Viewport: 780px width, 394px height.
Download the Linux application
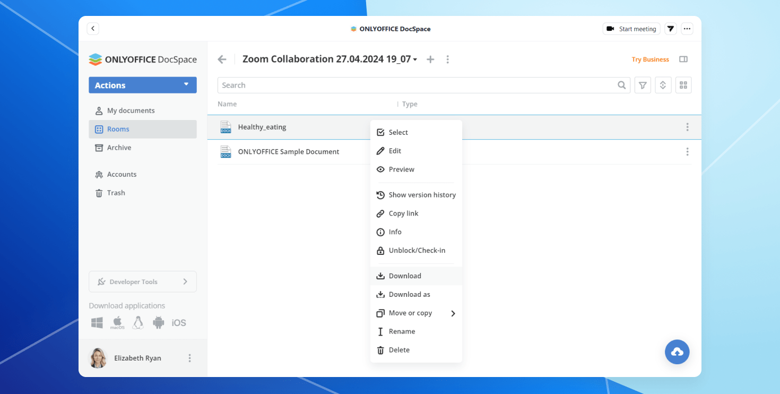point(138,323)
